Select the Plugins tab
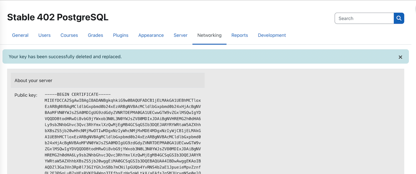The image size is (416, 174). coord(121,35)
